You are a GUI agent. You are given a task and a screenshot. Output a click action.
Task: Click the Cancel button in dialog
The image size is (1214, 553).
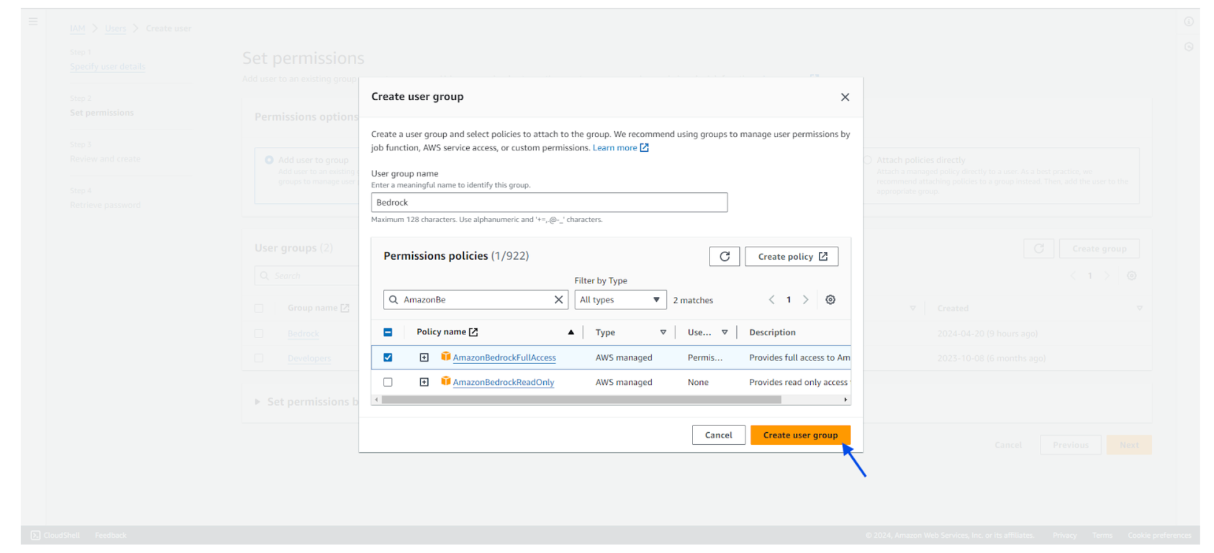(x=718, y=435)
